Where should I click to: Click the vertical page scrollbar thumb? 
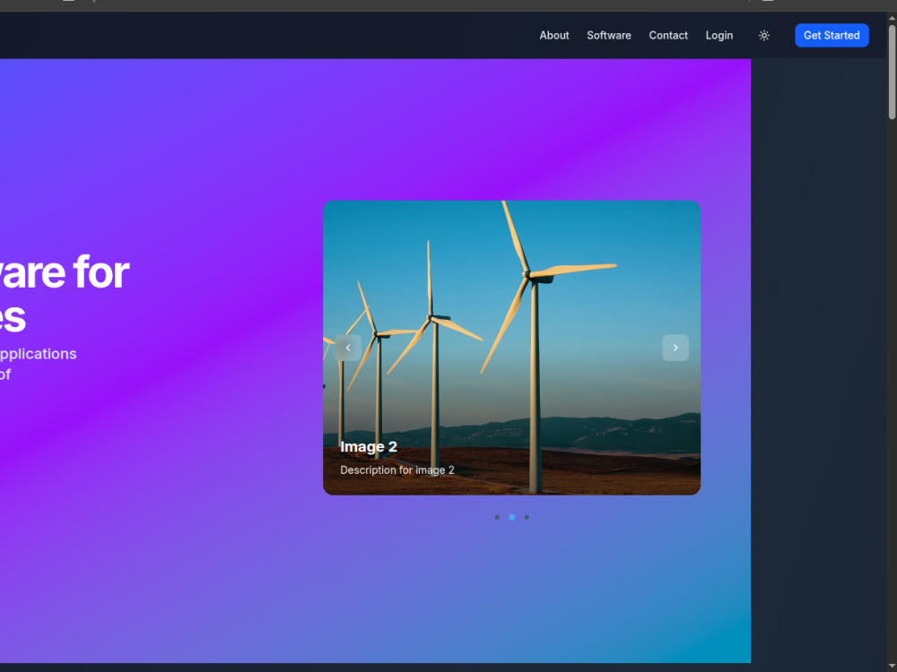coord(892,72)
